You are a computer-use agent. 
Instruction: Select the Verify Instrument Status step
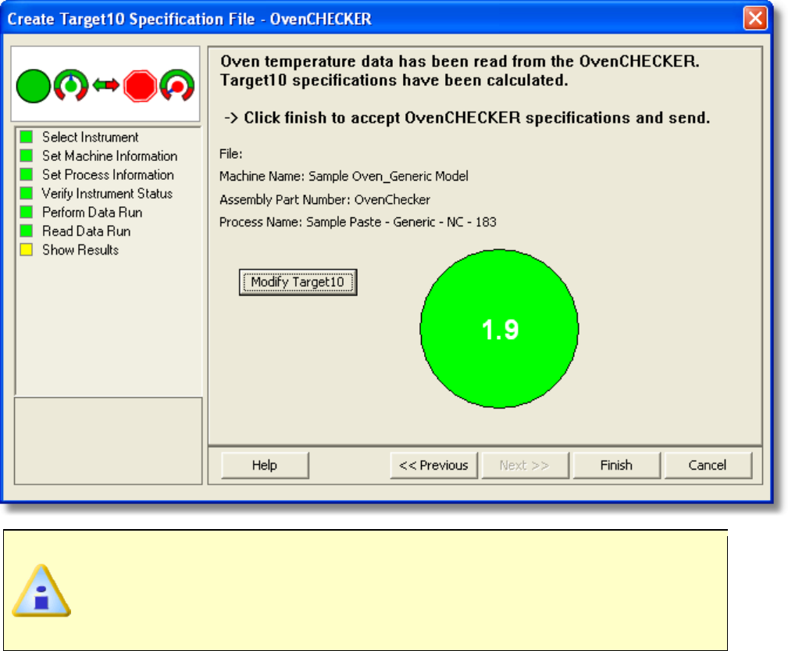pyautogui.click(x=107, y=193)
